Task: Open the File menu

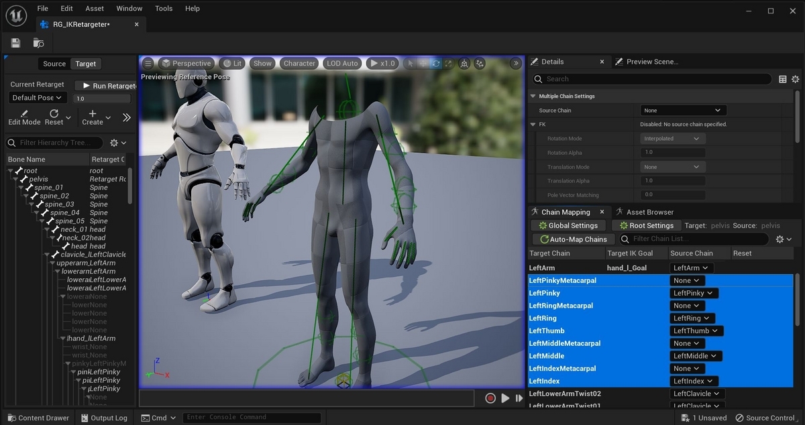Action: pyautogui.click(x=43, y=9)
